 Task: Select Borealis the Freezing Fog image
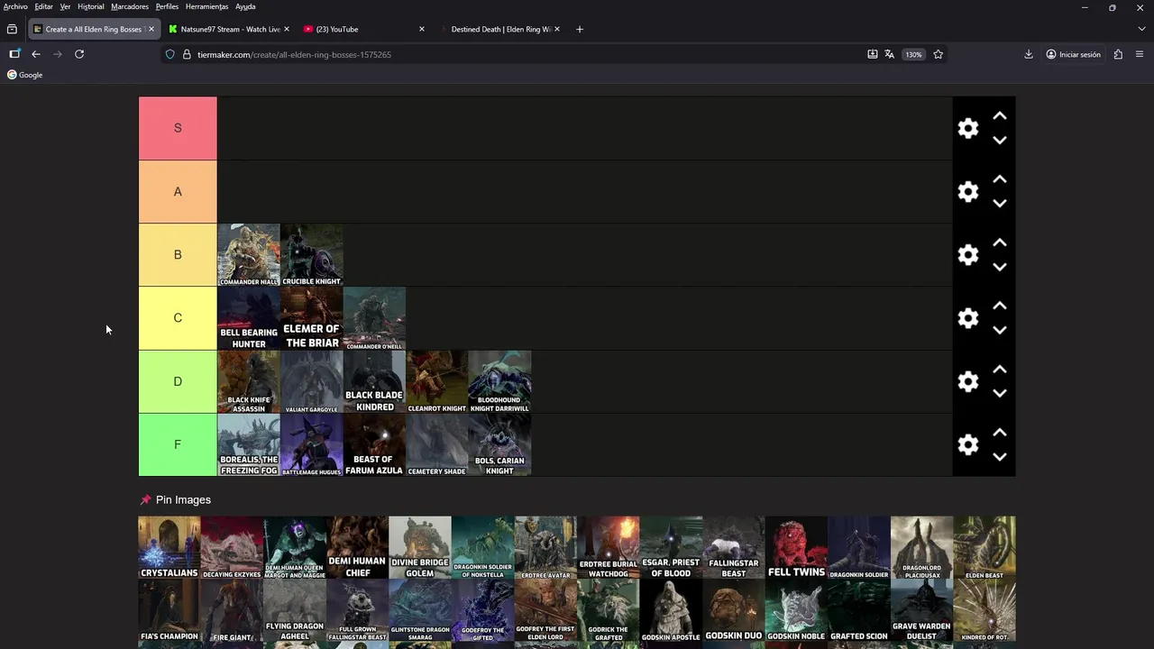click(x=249, y=444)
